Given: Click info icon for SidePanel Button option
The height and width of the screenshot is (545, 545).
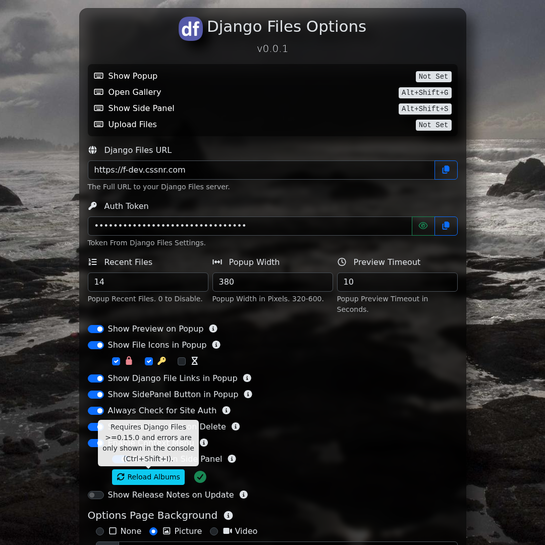Looking at the screenshot, I should (x=248, y=394).
